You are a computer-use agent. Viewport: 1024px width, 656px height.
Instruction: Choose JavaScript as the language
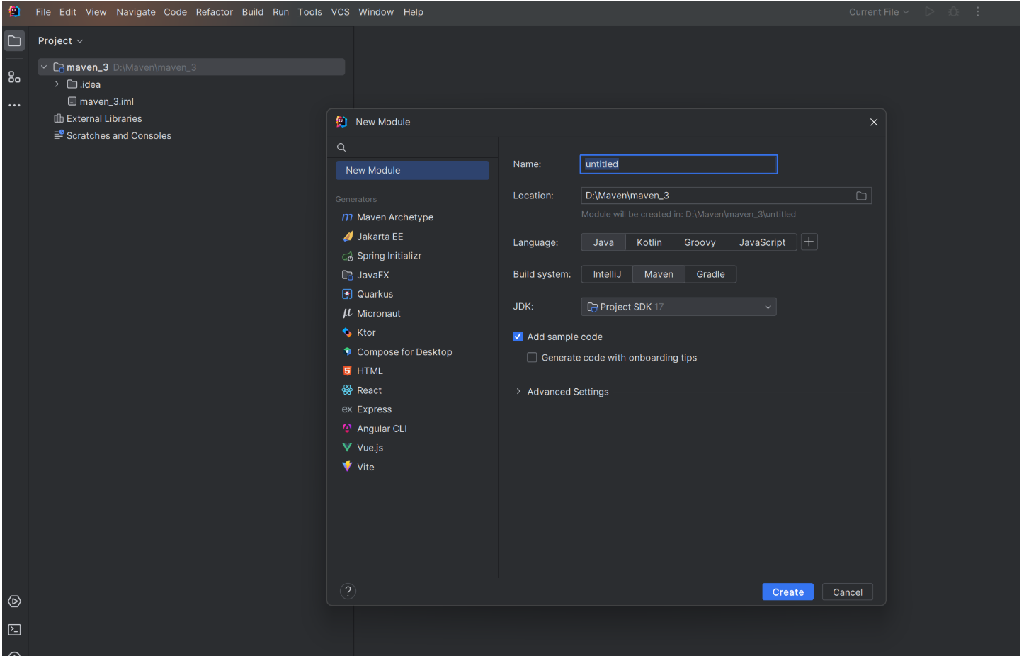tap(762, 242)
